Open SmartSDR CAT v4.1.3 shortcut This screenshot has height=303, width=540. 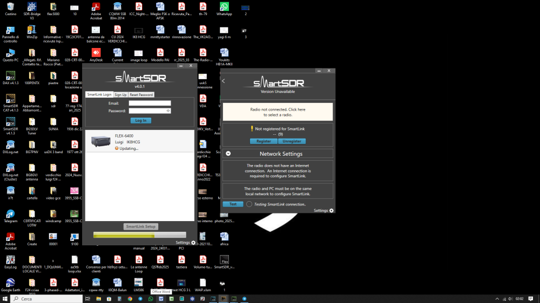(x=10, y=103)
